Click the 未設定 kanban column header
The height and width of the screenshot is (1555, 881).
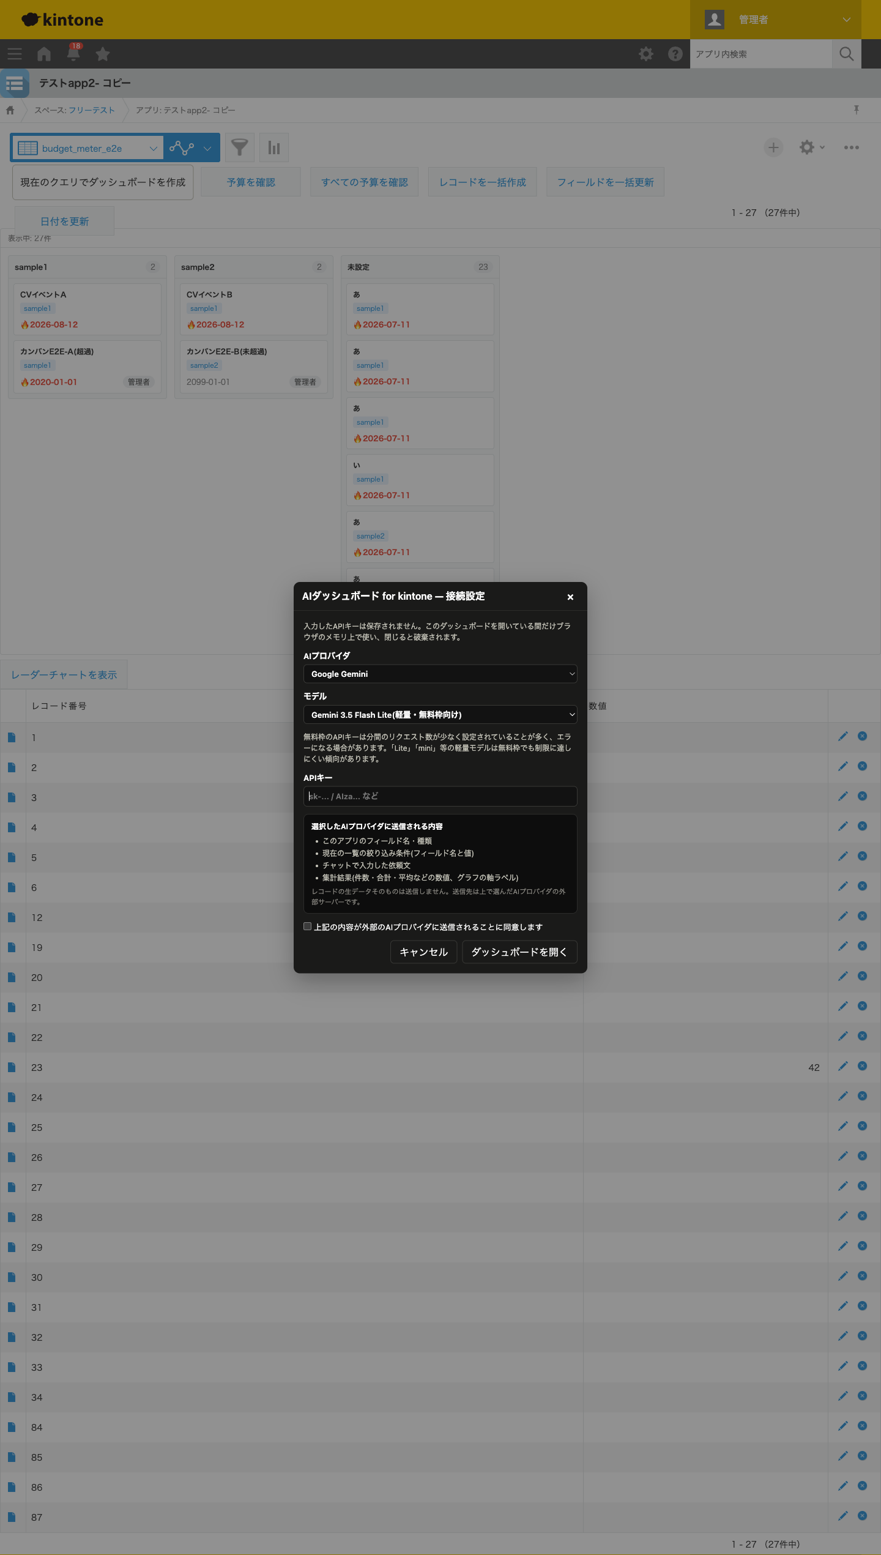(x=420, y=267)
